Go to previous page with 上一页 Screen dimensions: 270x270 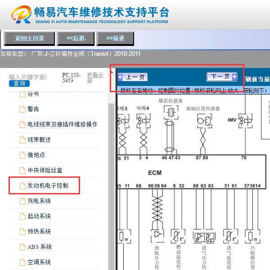coord(133,77)
